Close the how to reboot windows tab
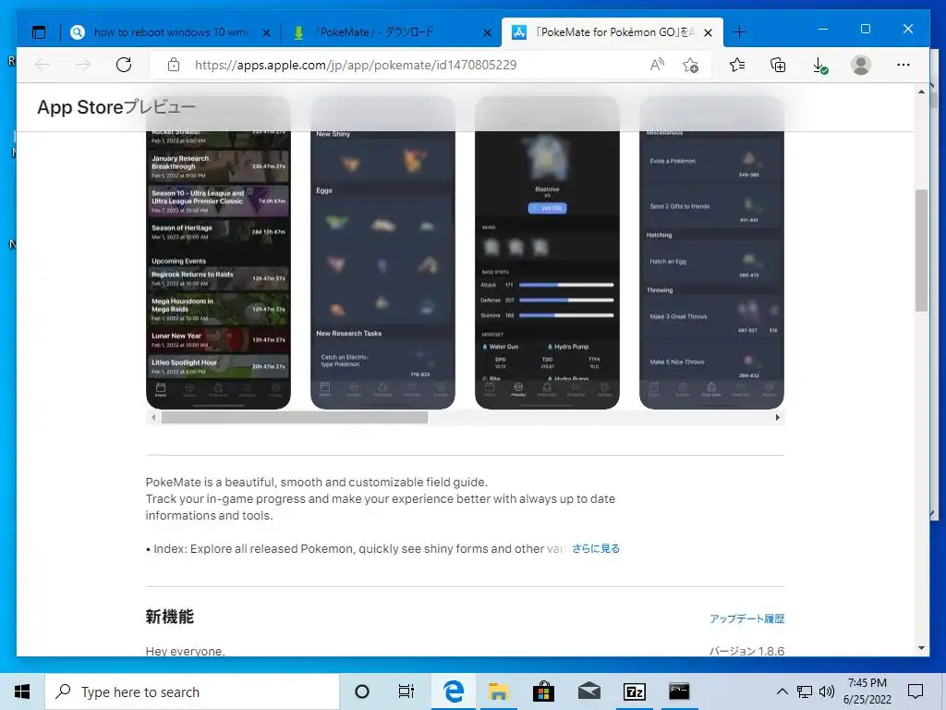The width and height of the screenshot is (946, 710). click(x=266, y=32)
